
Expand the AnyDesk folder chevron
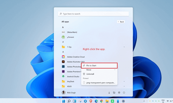click(124, 81)
